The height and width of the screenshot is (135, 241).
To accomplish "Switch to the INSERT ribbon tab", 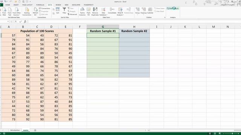I will 16,5.
